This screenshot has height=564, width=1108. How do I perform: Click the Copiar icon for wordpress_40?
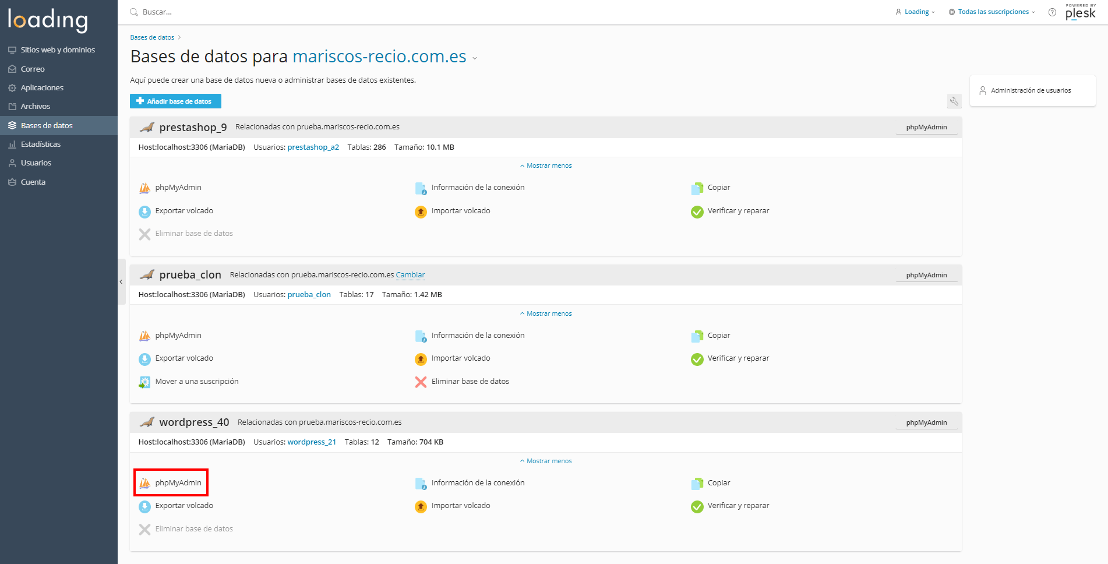click(697, 484)
